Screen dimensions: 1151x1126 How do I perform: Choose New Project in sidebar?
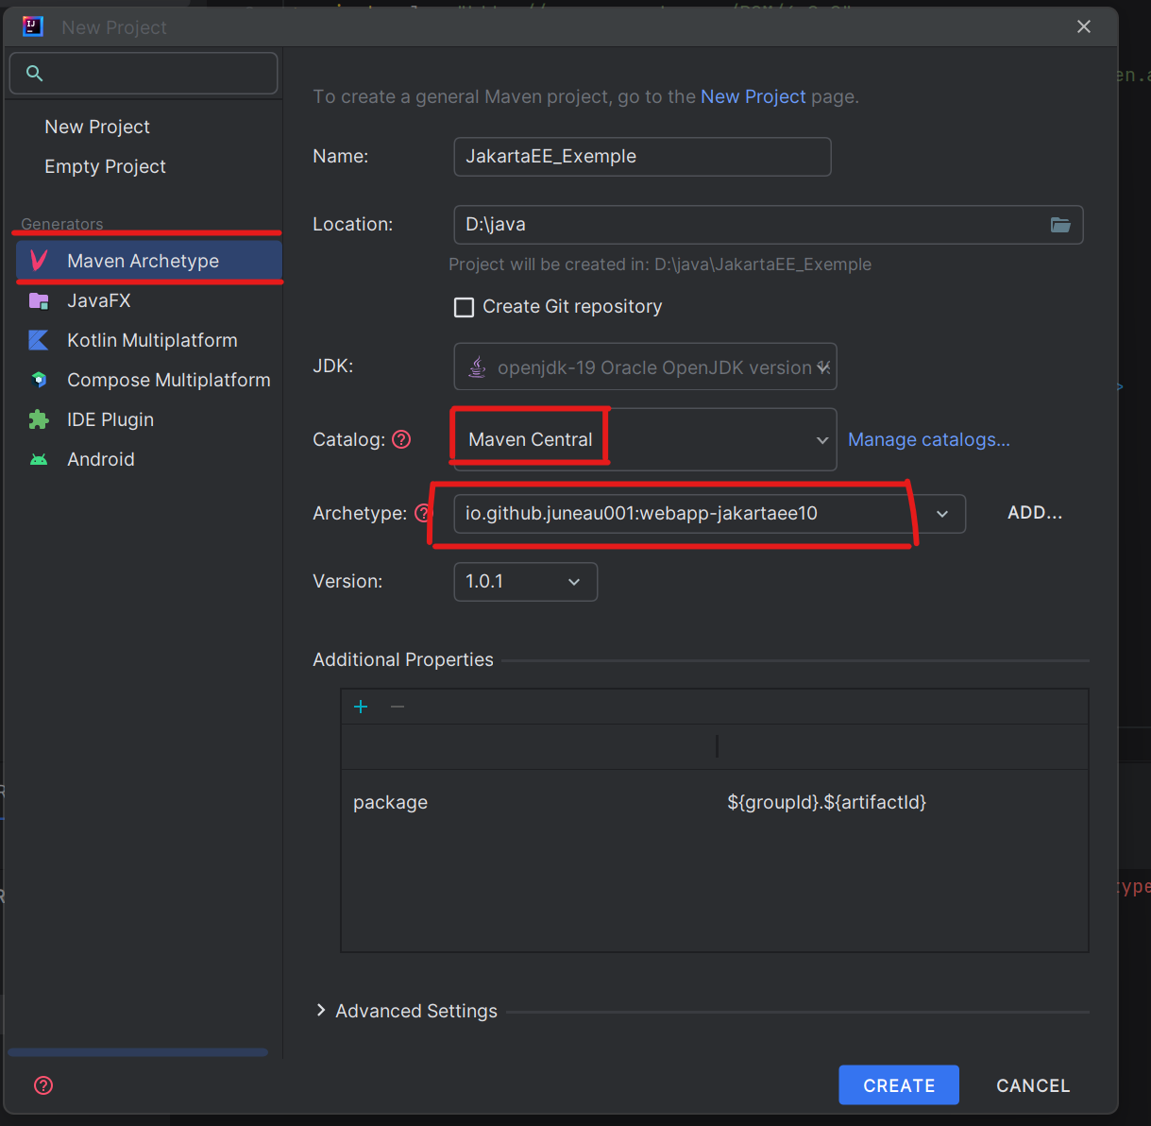(97, 127)
